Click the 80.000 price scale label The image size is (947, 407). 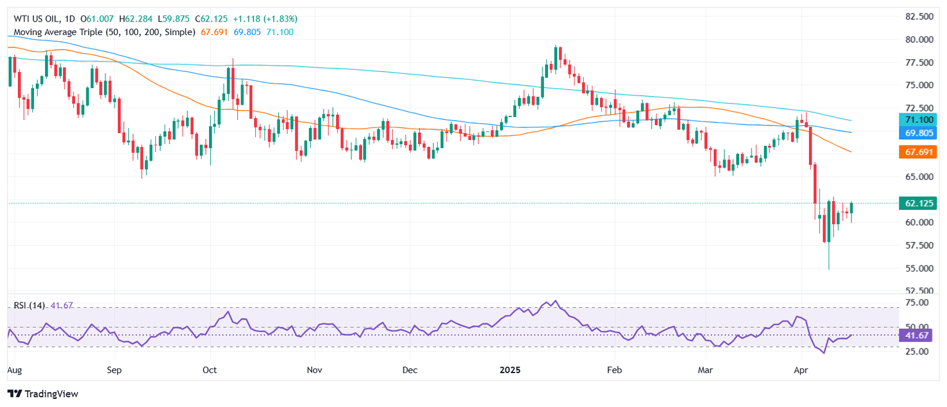(919, 39)
